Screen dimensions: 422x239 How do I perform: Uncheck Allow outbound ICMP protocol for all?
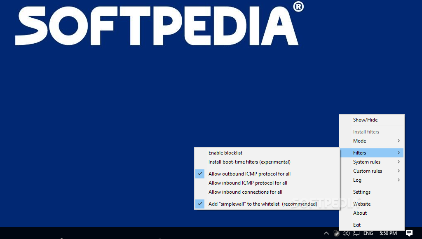click(267, 173)
